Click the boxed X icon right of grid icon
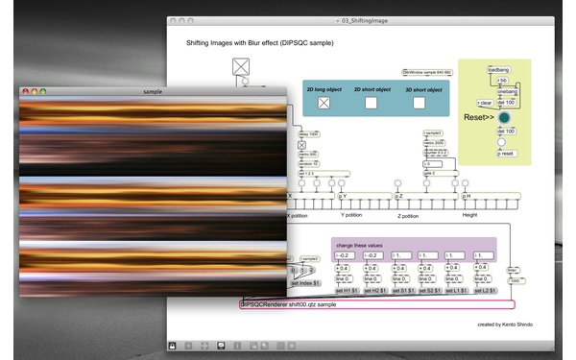576x360 pixels. click(292, 346)
